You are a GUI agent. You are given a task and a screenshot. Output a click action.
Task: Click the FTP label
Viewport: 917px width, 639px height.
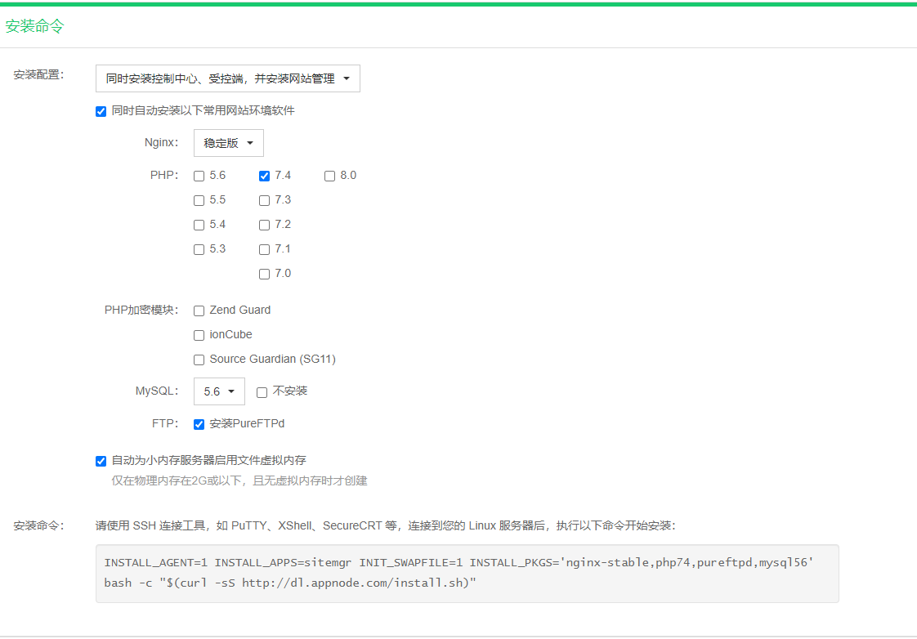pos(165,423)
